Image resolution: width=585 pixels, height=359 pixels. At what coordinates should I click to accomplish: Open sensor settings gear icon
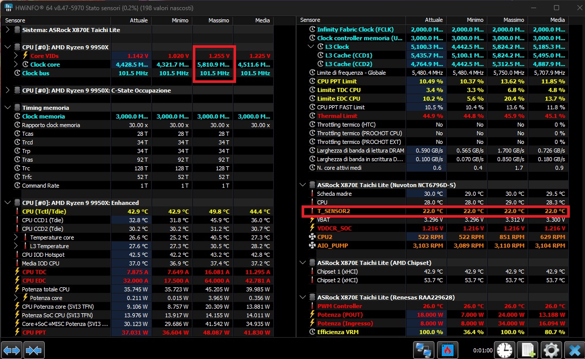pos(551,350)
